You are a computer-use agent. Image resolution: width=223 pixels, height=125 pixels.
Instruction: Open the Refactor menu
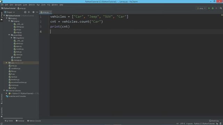tap(32, 5)
